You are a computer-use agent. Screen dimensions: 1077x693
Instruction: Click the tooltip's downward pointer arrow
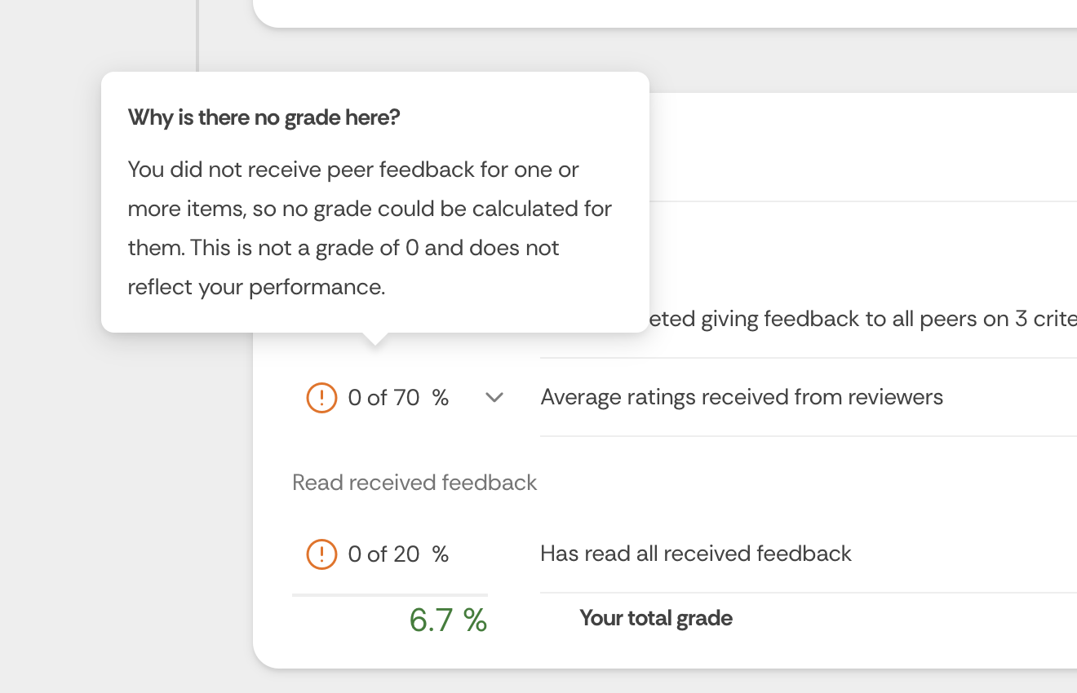click(x=375, y=339)
